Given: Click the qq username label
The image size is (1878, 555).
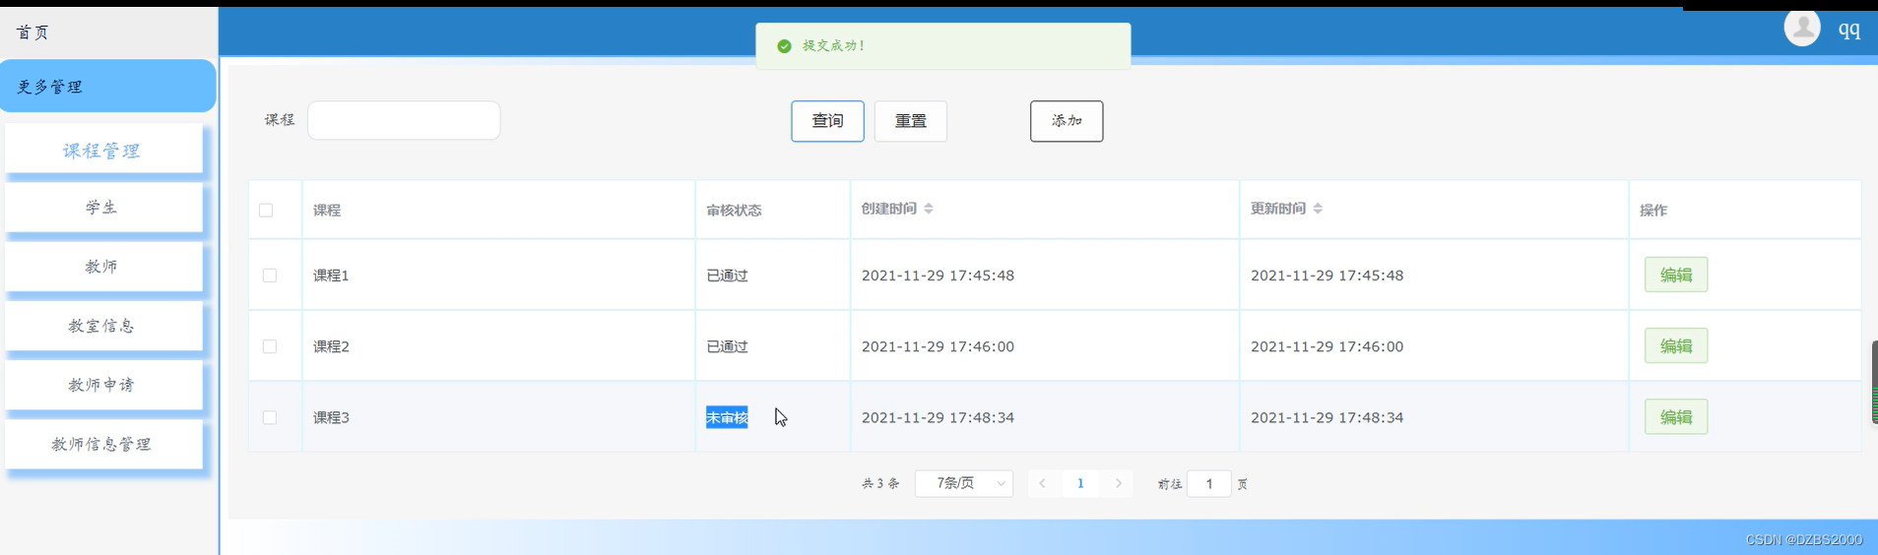Looking at the screenshot, I should 1849,29.
